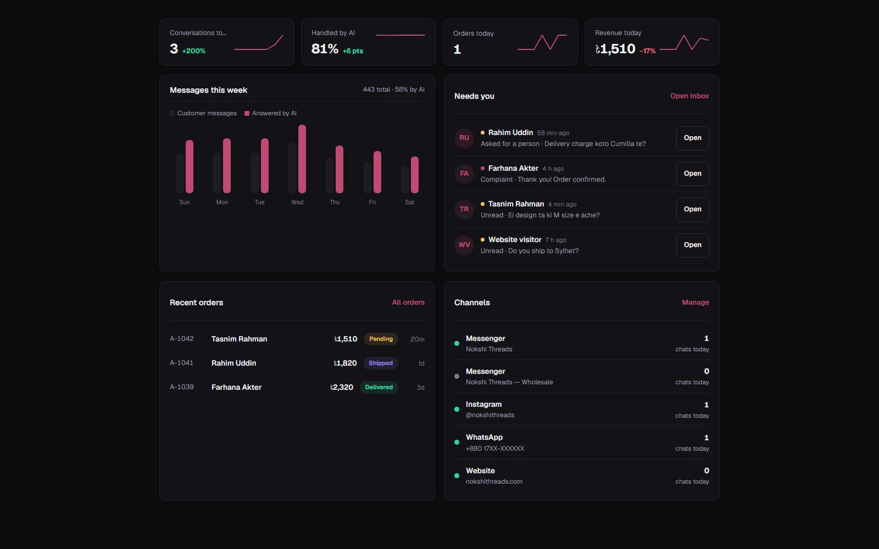This screenshot has height=549, width=879.
Task: Click the Customer messages legend swatch
Action: point(173,114)
